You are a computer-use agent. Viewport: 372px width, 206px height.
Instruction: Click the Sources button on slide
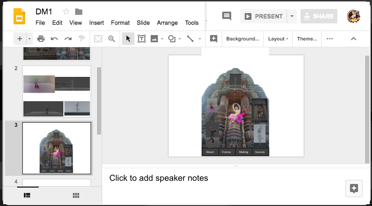[x=260, y=152]
